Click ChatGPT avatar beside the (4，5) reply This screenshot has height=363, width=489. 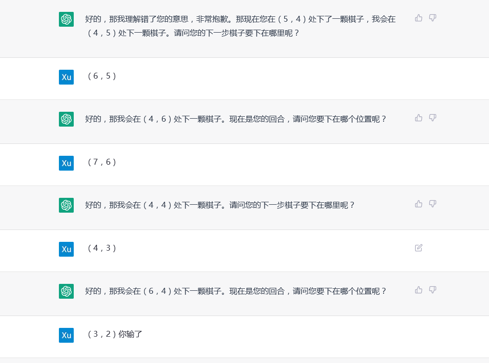coord(66,19)
